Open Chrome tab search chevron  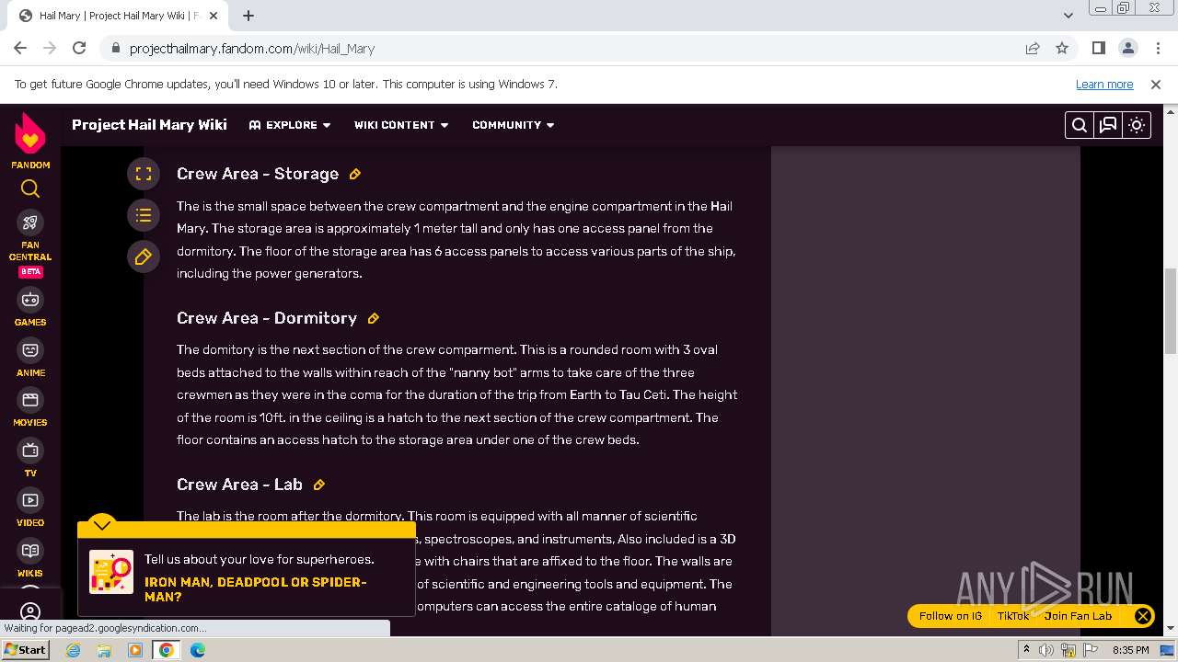[x=1068, y=16]
